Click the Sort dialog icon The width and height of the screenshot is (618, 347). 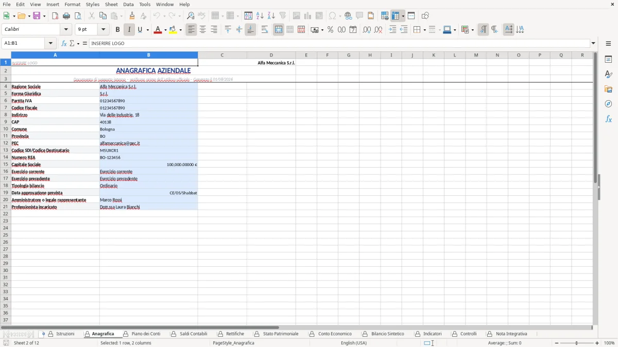click(x=248, y=16)
